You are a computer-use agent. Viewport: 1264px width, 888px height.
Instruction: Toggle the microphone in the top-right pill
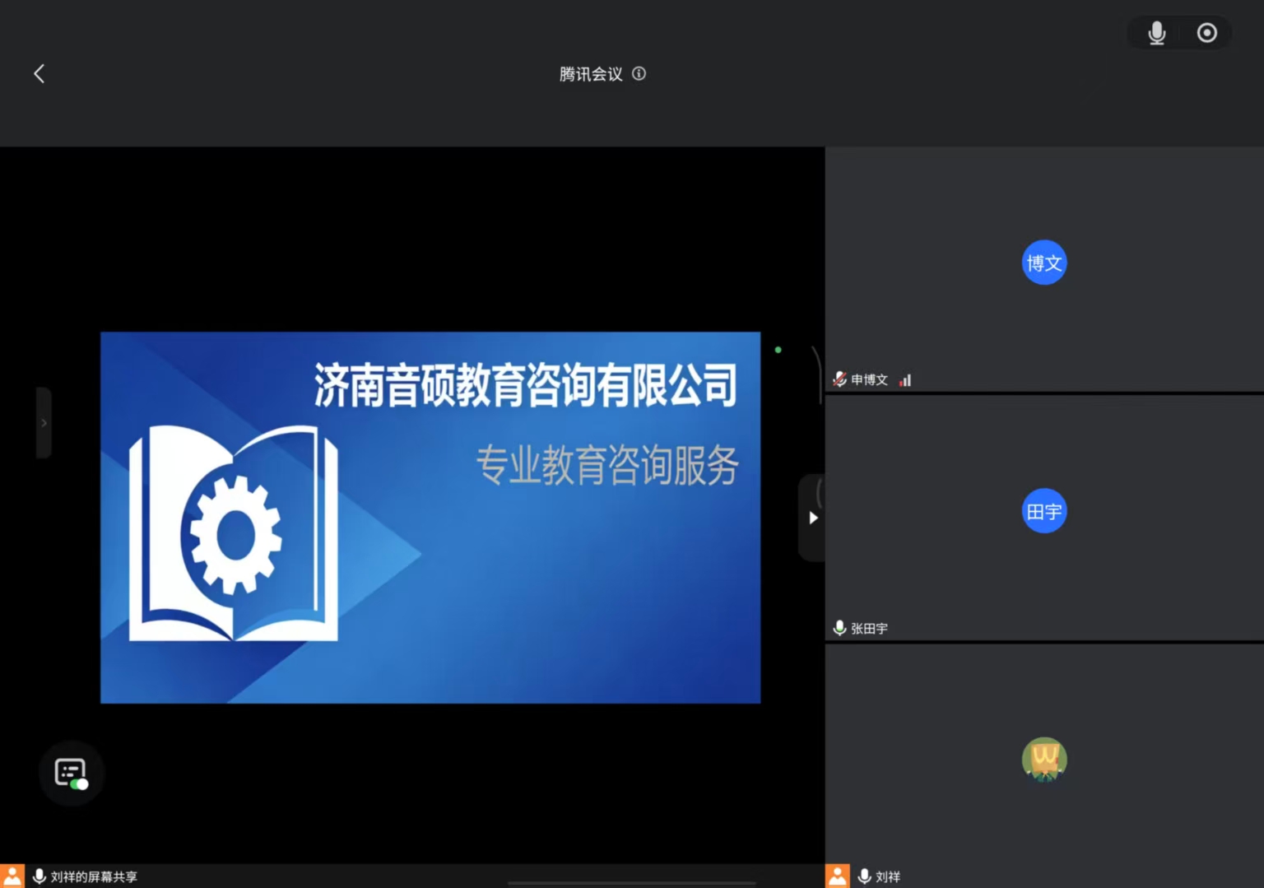coord(1156,33)
